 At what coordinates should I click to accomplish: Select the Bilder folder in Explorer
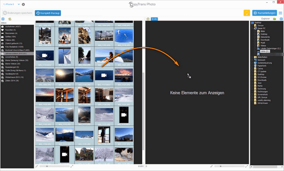263,31
